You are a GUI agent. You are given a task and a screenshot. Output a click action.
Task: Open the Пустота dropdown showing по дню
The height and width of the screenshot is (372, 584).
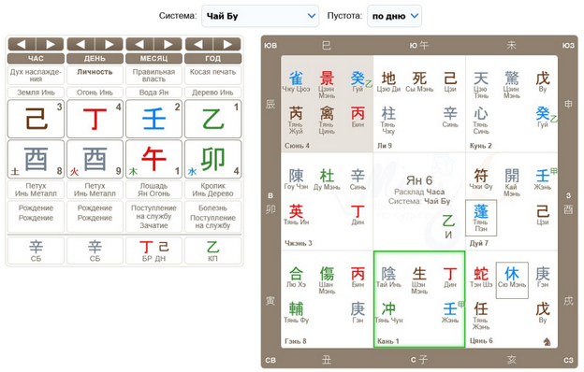(x=394, y=16)
